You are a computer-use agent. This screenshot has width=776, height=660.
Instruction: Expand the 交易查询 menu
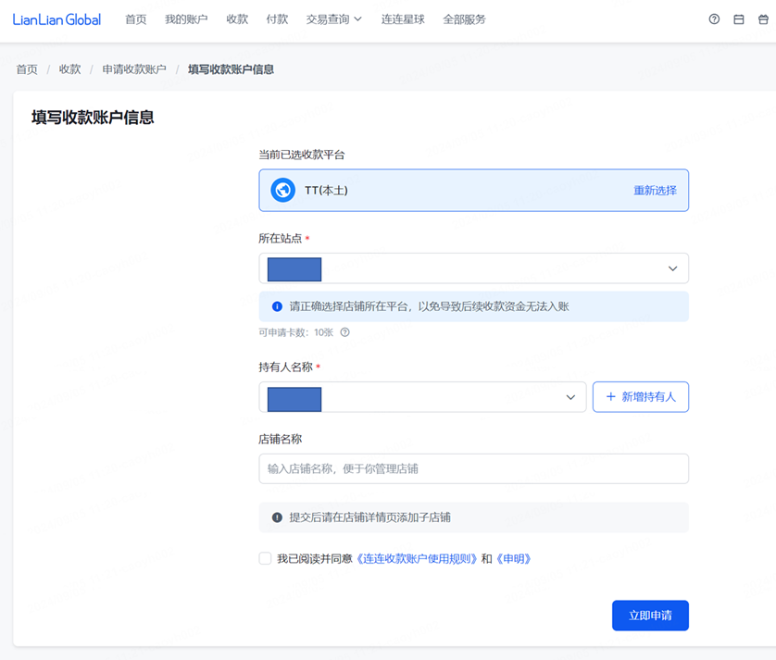[334, 19]
